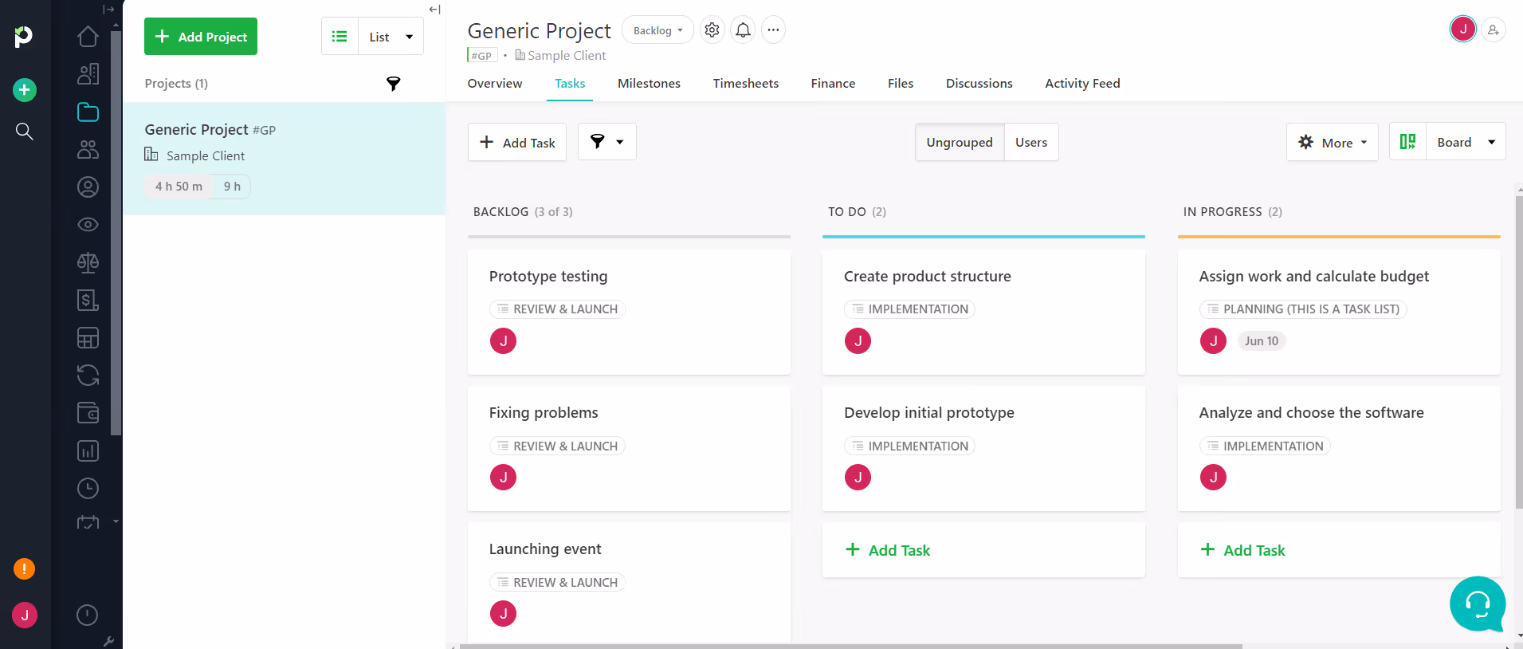This screenshot has height=649, width=1523.
Task: Expand sidebar overflow small arrow
Action: click(116, 521)
